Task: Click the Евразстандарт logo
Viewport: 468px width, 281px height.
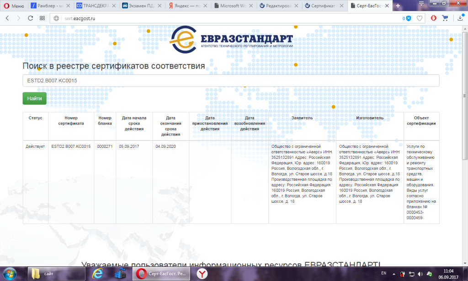Action: point(231,39)
